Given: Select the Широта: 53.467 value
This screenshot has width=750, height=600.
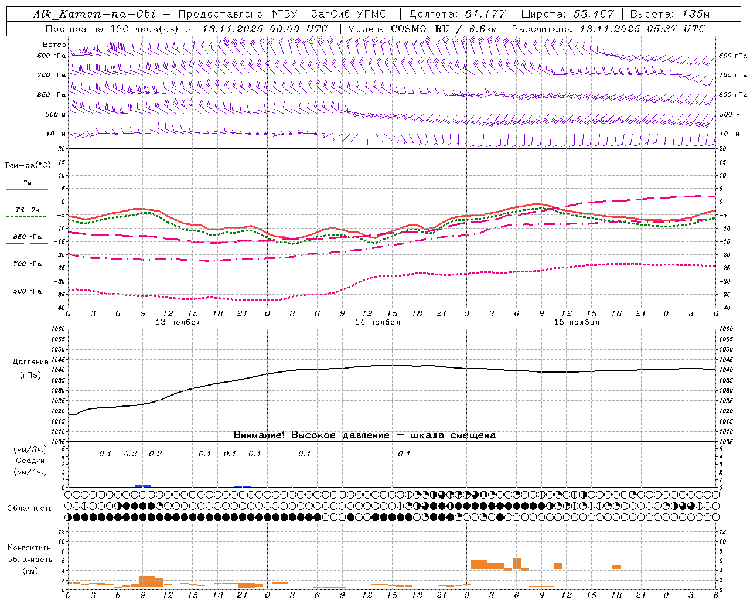Looking at the screenshot, I should pos(567,14).
